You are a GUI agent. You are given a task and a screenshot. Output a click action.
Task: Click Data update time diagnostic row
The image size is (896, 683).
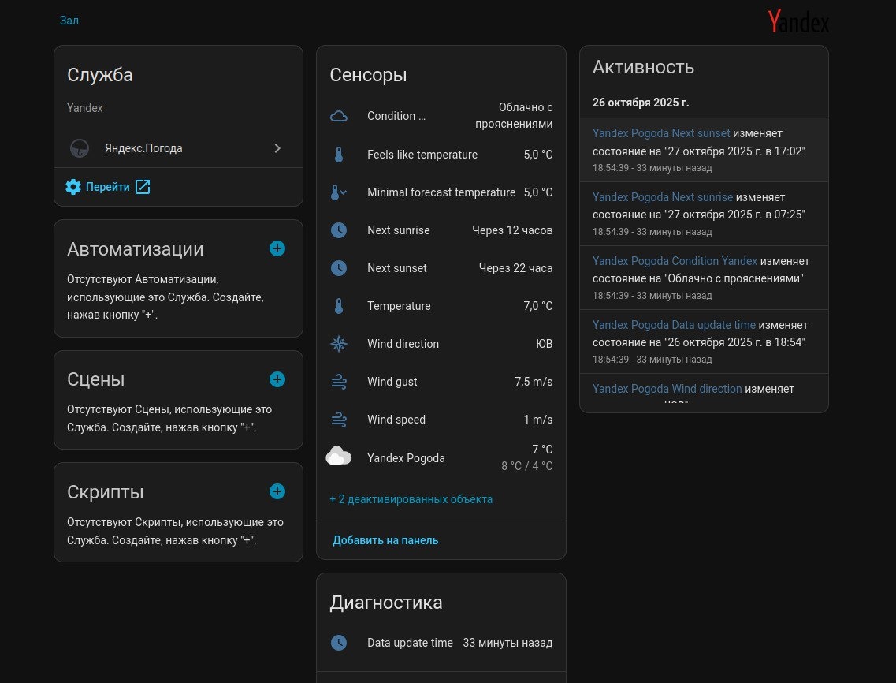[x=441, y=643]
